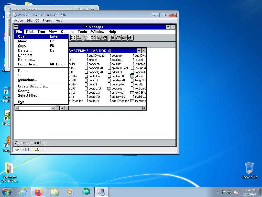Open the Recycle Bin desktop icon
Viewport: 262px width, 197px height.
coord(249,170)
